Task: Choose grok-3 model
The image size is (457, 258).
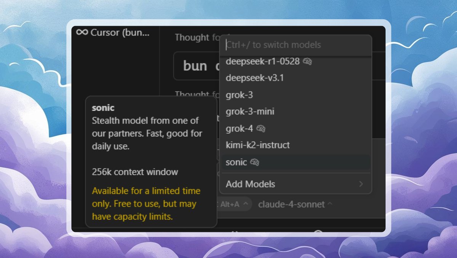Action: pyautogui.click(x=296, y=95)
